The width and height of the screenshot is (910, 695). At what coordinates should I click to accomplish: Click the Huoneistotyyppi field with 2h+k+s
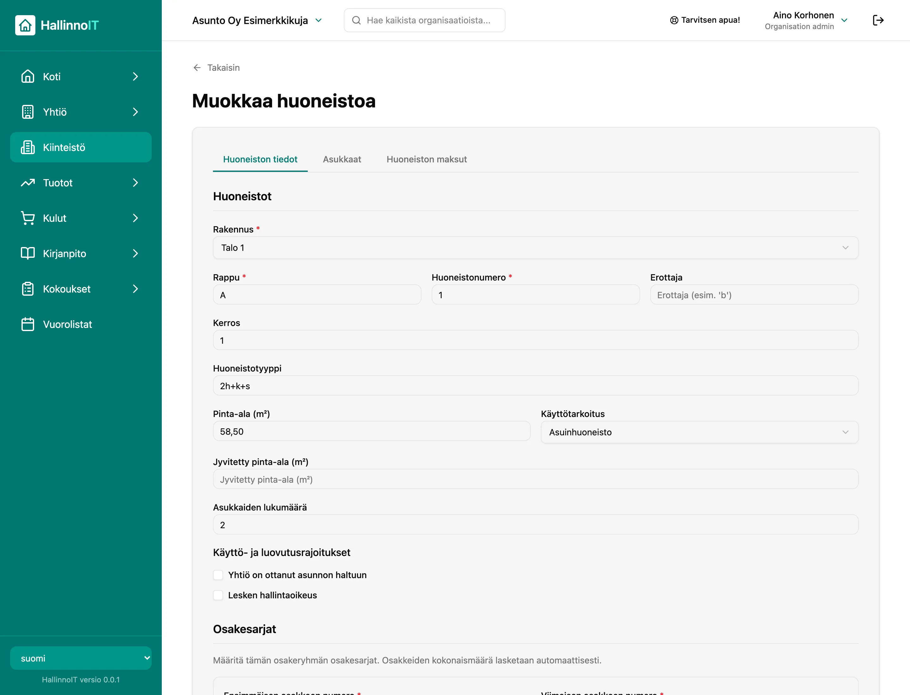click(x=536, y=386)
